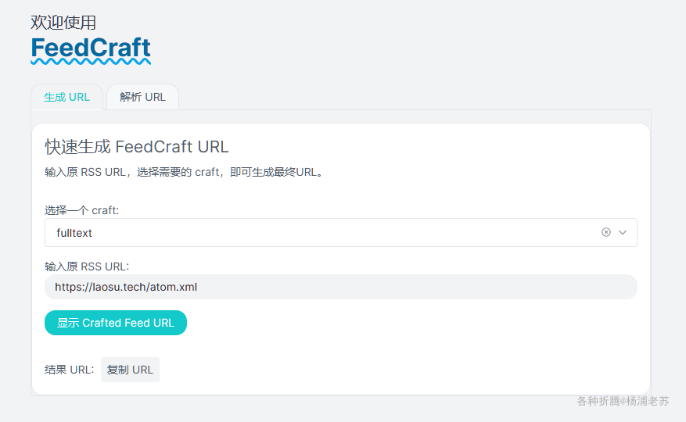This screenshot has width=686, height=422.
Task: Click the 选择一个 craft label
Action: tap(82, 210)
